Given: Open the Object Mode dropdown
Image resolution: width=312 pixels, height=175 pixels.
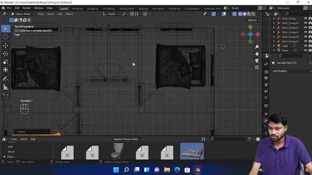Looking at the screenshot, I should [x=23, y=14].
